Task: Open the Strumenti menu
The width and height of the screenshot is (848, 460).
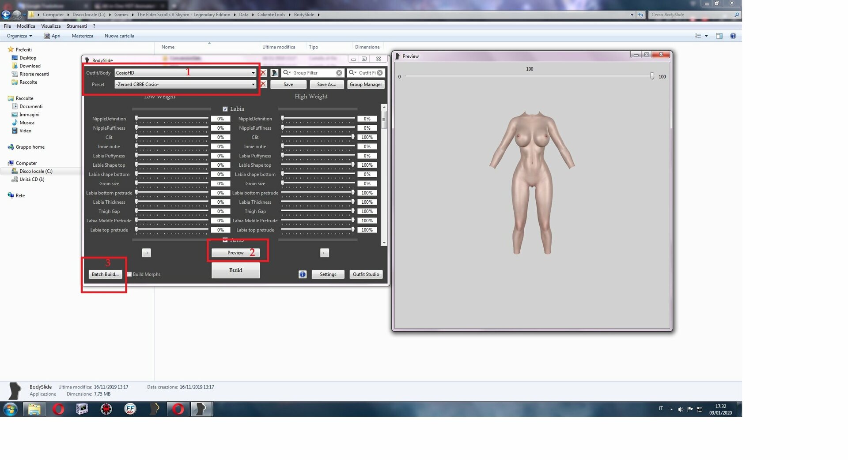Action: click(77, 26)
